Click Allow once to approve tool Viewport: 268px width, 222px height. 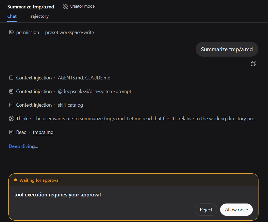click(x=236, y=210)
